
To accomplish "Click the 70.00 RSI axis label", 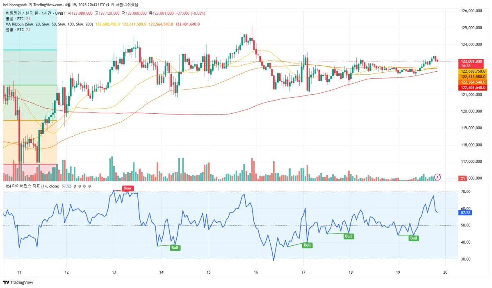I will [x=465, y=192].
